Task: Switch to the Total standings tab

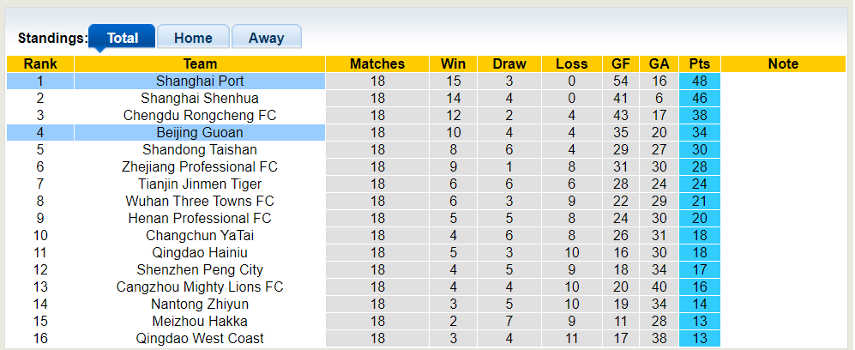Action: pos(122,38)
